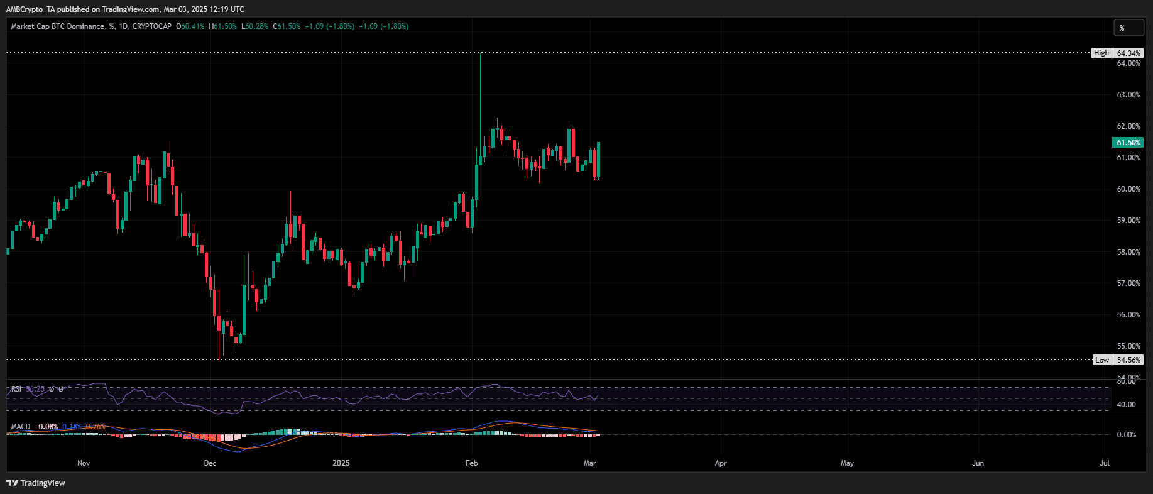Click the 55.00% tick on price scale
The width and height of the screenshot is (1153, 494).
[1128, 346]
